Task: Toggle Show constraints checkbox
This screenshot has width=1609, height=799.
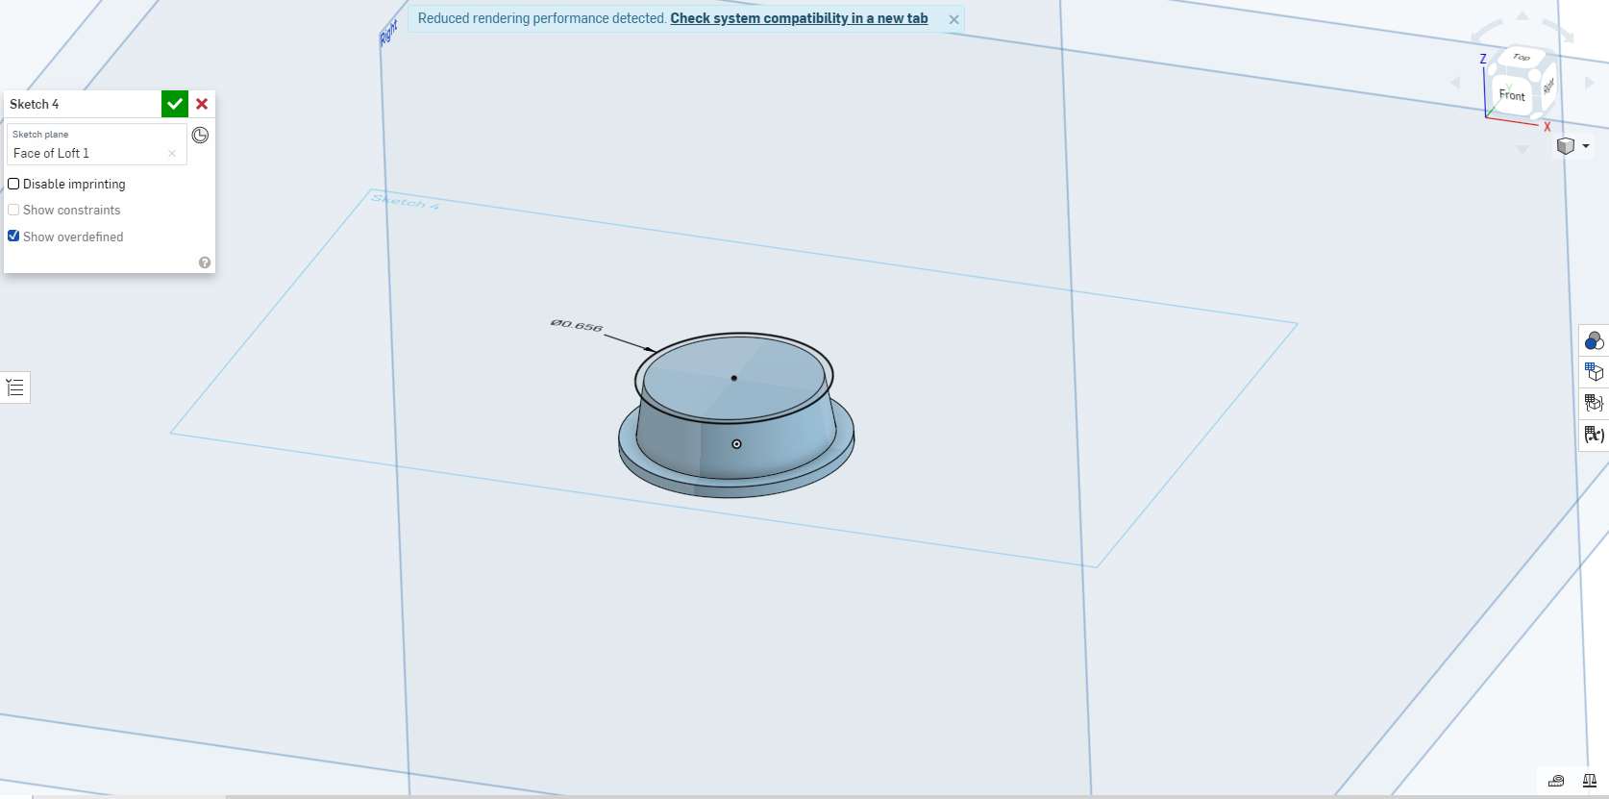Action: (13, 210)
